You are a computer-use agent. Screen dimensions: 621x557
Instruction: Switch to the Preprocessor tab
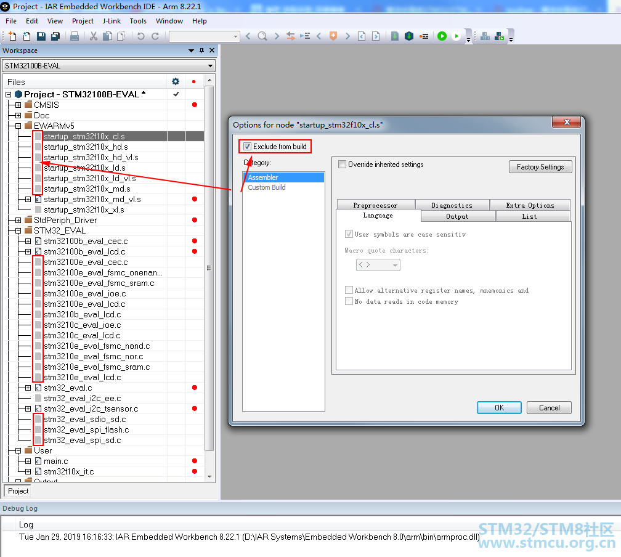point(375,205)
